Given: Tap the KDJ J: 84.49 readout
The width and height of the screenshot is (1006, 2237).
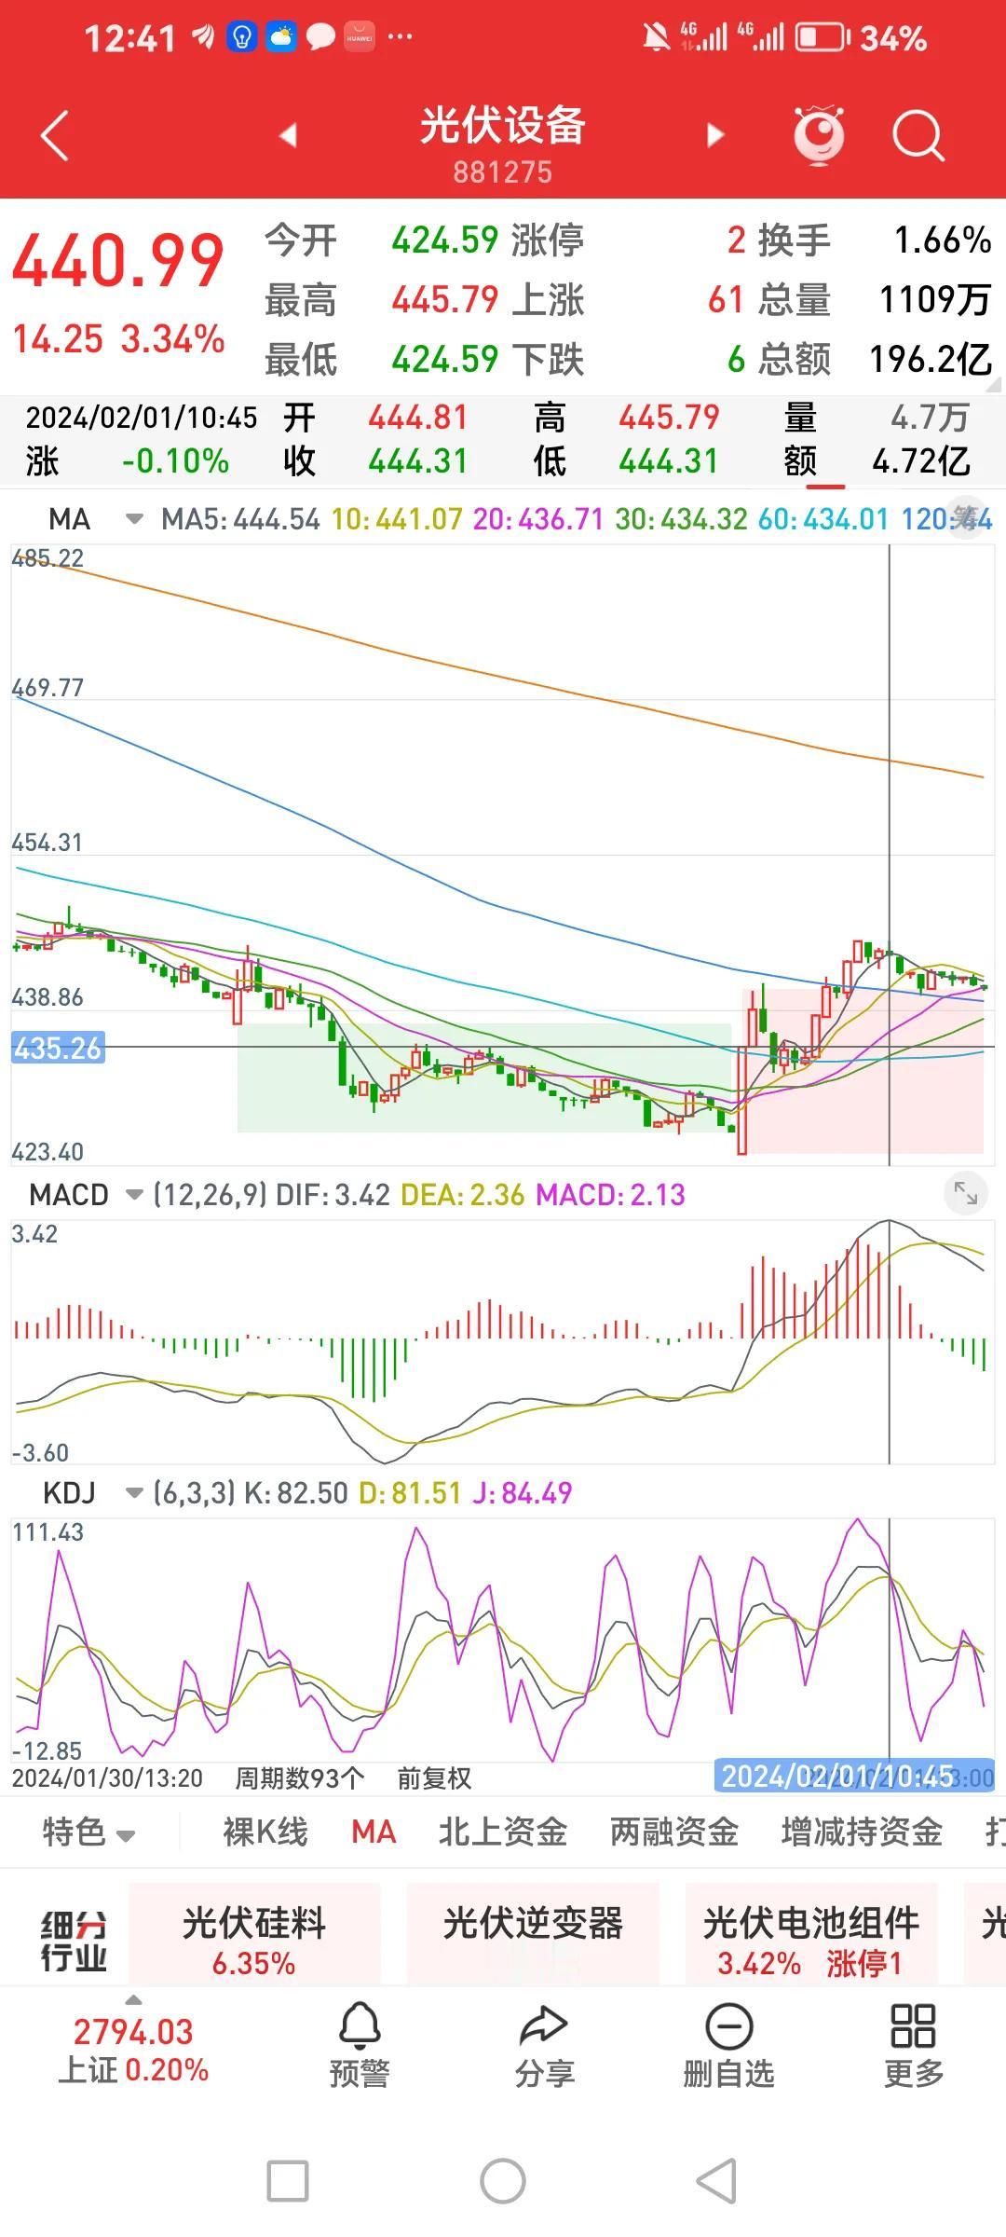Looking at the screenshot, I should click(x=523, y=1493).
